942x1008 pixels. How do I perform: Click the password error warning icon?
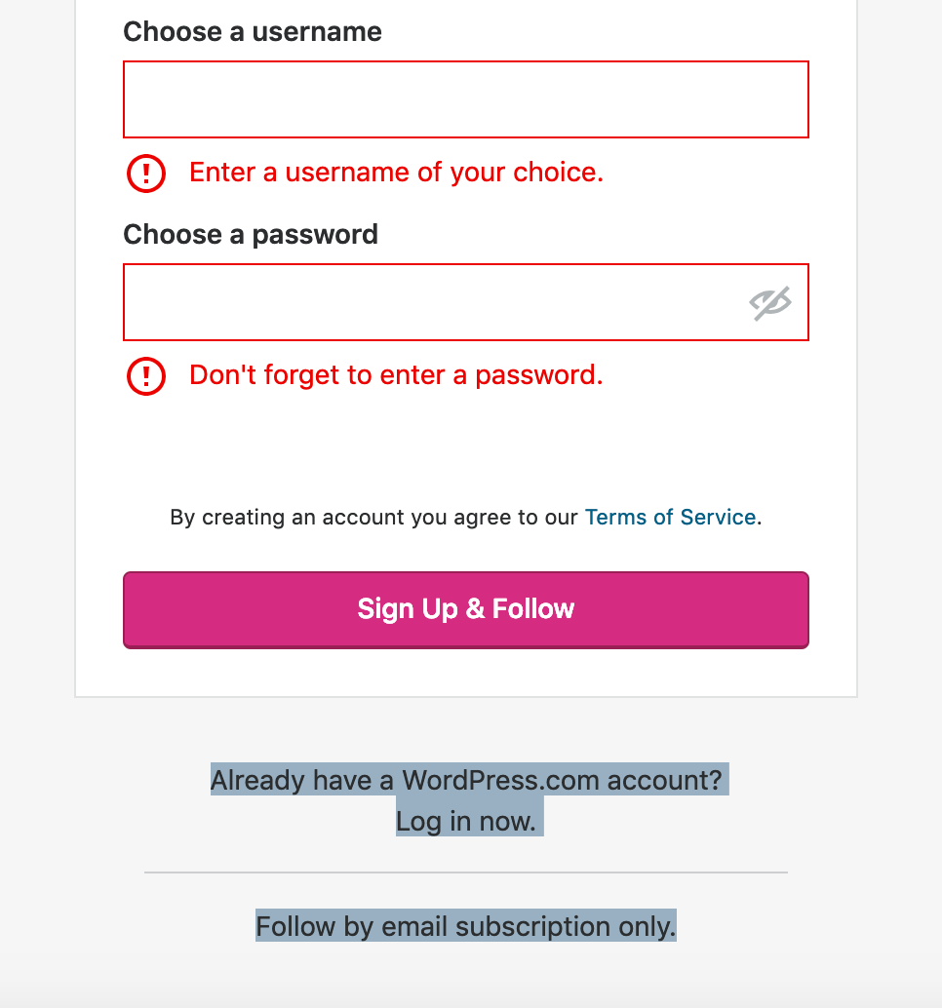[146, 375]
